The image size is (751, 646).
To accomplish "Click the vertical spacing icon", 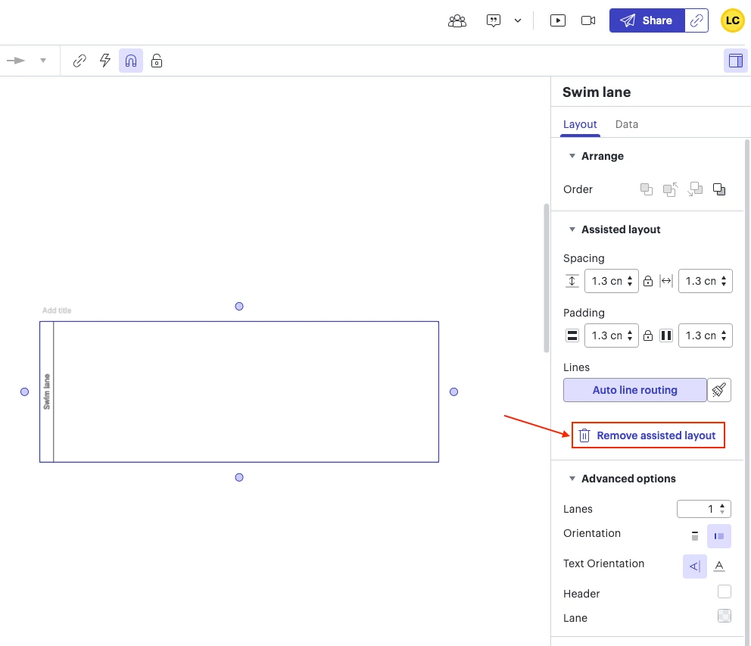I will tap(572, 281).
